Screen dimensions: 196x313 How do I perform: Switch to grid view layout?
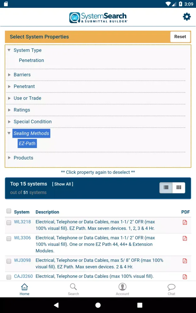point(179,187)
